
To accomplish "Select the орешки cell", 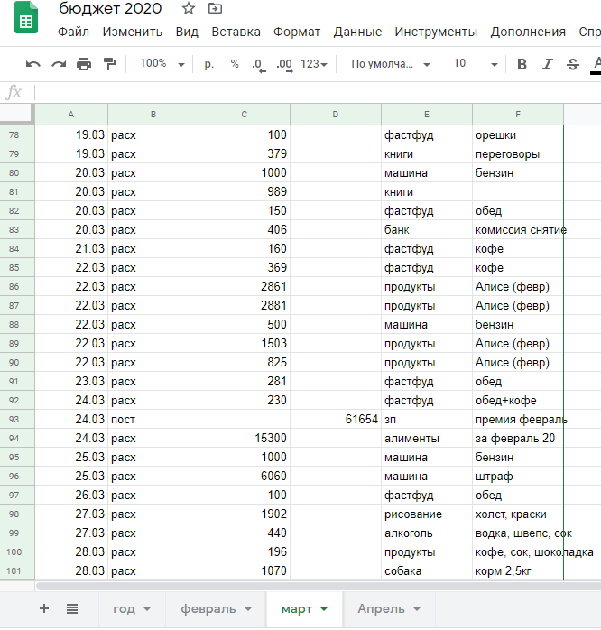I will coord(518,134).
